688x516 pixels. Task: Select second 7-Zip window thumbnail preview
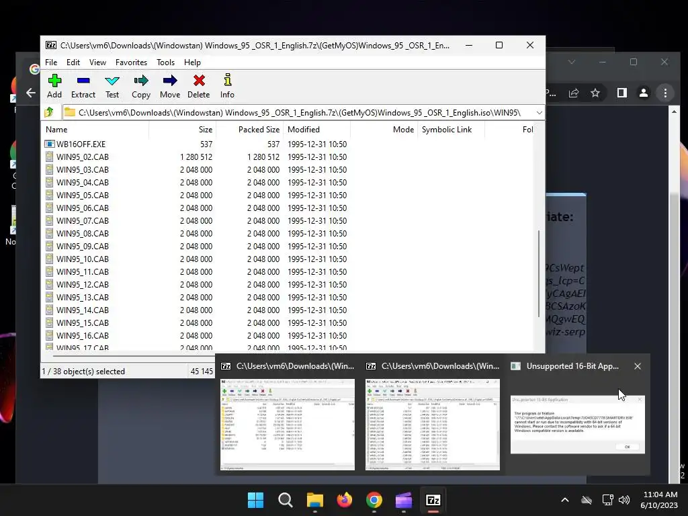pos(433,425)
